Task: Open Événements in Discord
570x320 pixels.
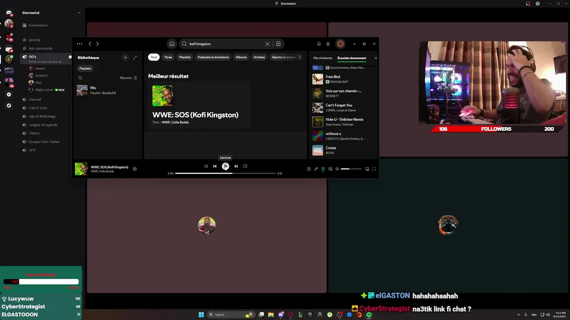Action: click(x=38, y=25)
